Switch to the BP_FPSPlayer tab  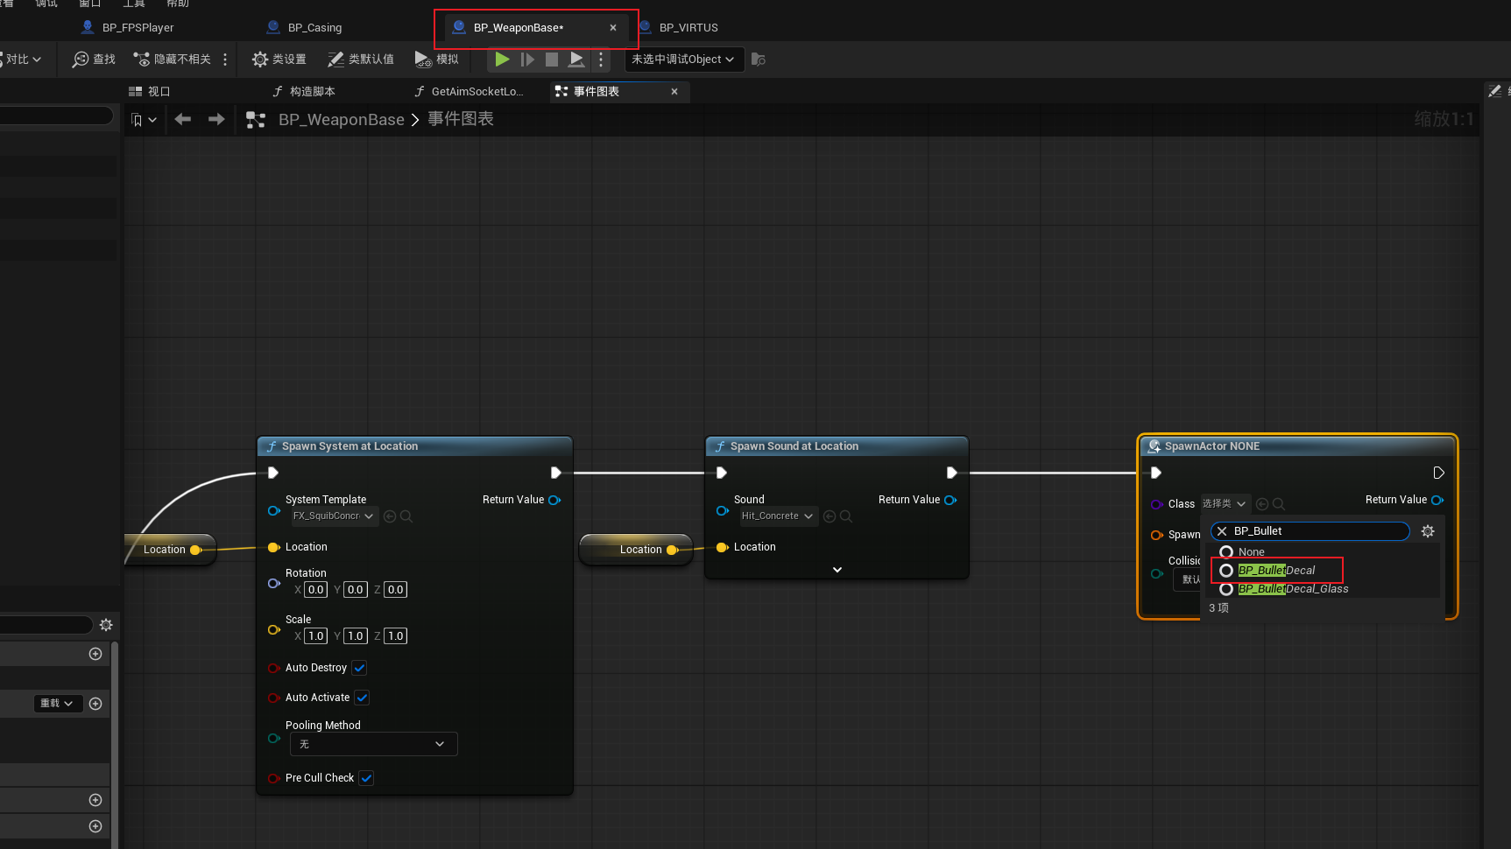pyautogui.click(x=128, y=27)
